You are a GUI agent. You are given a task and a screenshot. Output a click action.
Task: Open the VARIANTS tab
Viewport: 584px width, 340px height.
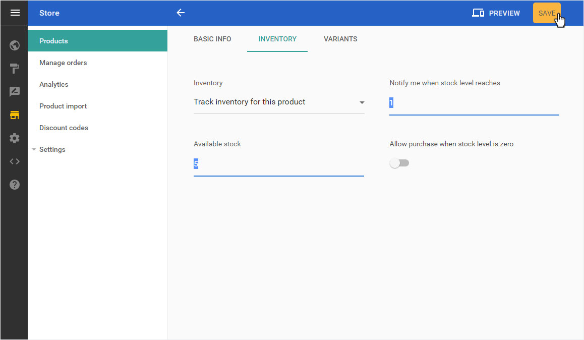click(x=340, y=39)
